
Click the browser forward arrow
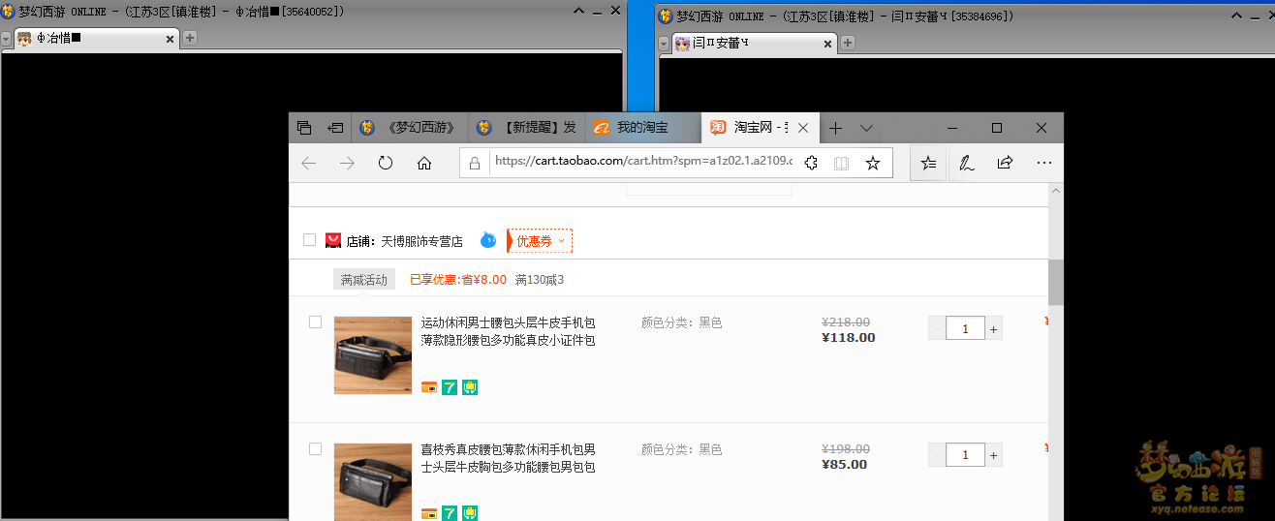347,164
